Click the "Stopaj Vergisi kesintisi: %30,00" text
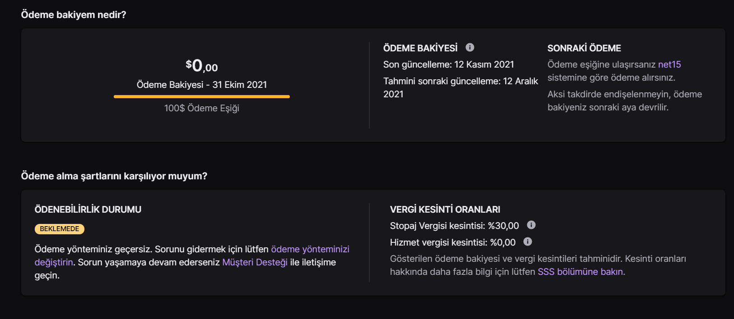734x319 pixels. tap(454, 226)
